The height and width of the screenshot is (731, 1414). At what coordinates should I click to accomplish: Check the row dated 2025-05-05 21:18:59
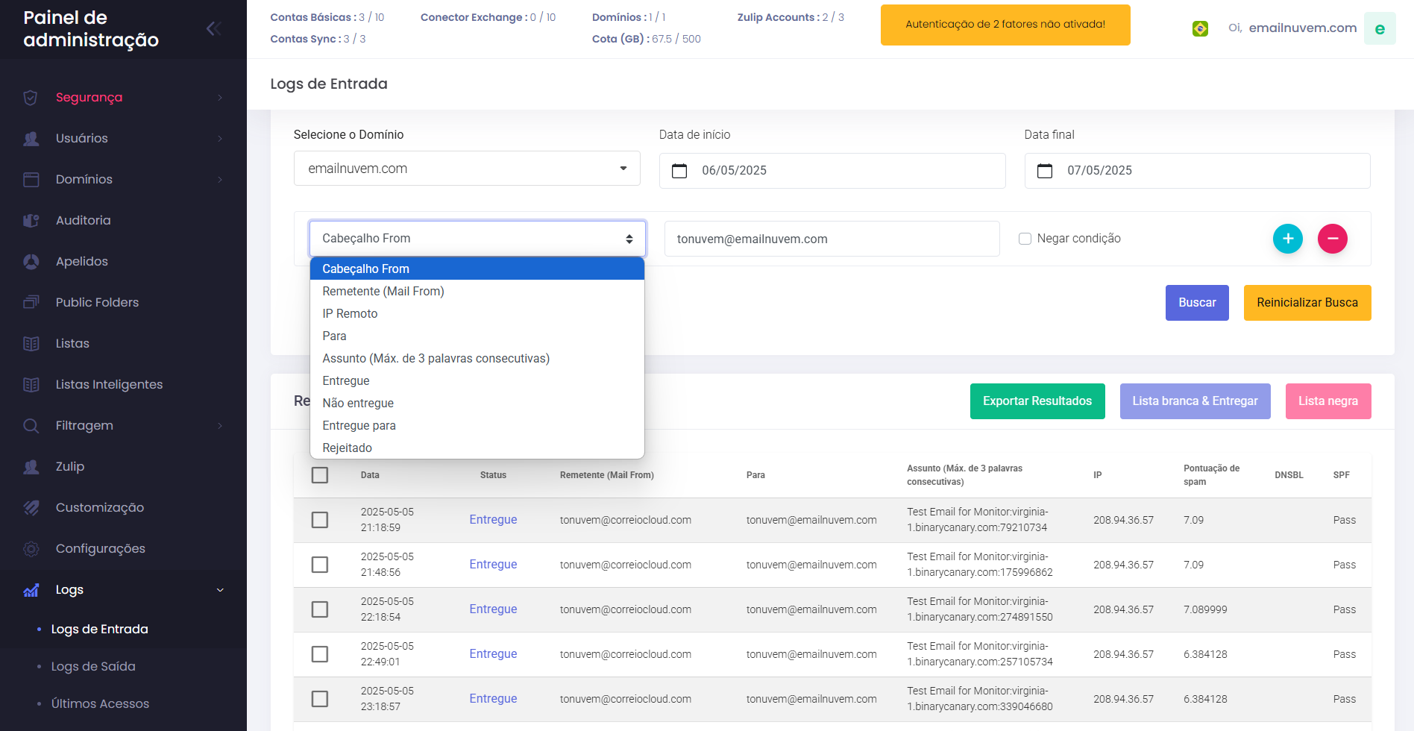pos(320,520)
